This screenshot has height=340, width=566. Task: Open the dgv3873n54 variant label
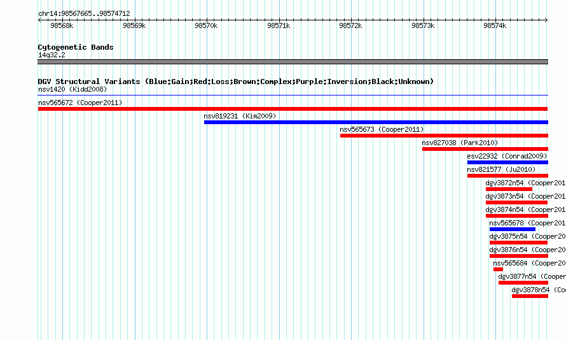[x=525, y=196]
